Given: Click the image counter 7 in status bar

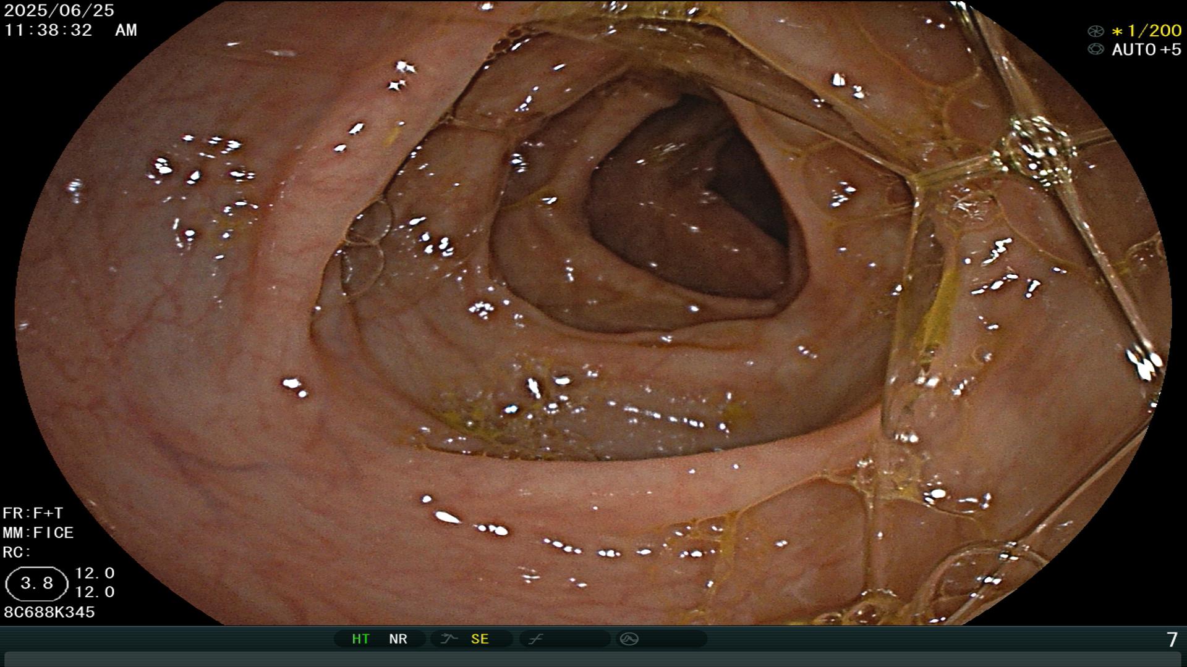Looking at the screenshot, I should (x=1172, y=640).
